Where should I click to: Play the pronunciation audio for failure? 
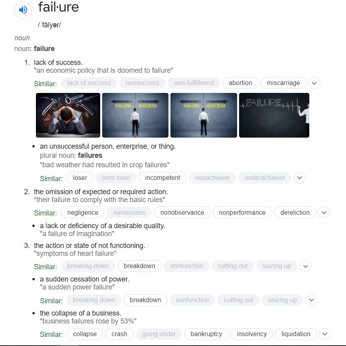(23, 10)
